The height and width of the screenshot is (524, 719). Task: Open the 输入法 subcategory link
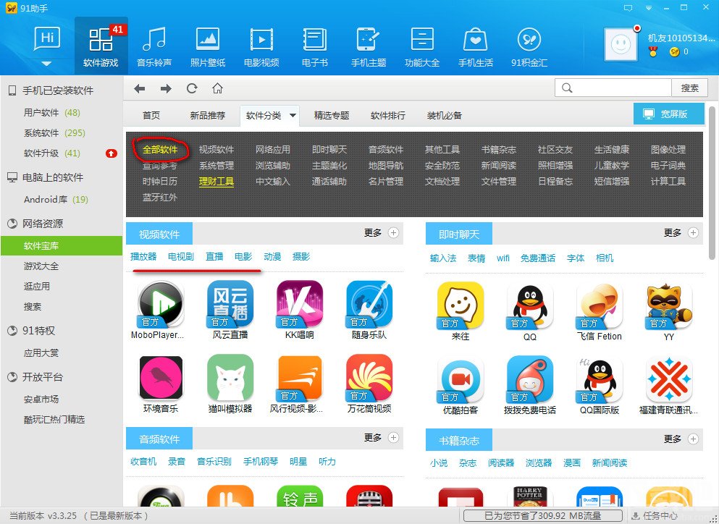point(443,258)
